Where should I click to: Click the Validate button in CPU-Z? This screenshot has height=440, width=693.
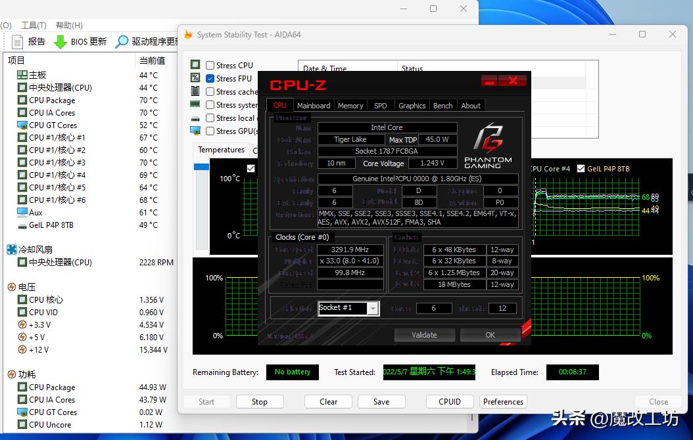point(424,335)
